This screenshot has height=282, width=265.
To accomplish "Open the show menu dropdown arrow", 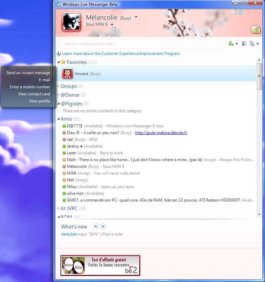I will tap(258, 44).
